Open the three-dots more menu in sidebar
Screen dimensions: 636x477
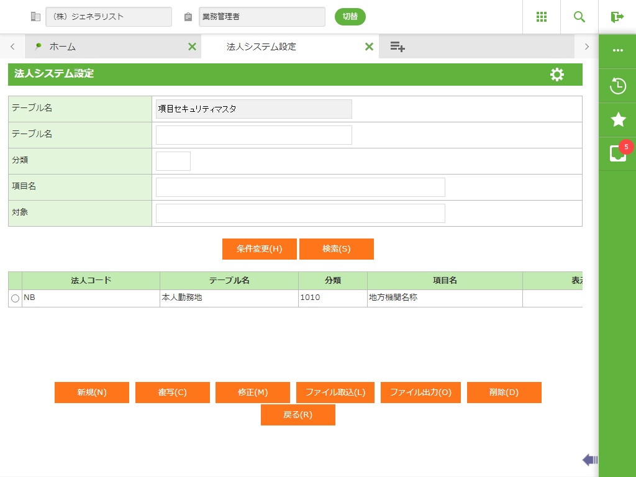[617, 51]
